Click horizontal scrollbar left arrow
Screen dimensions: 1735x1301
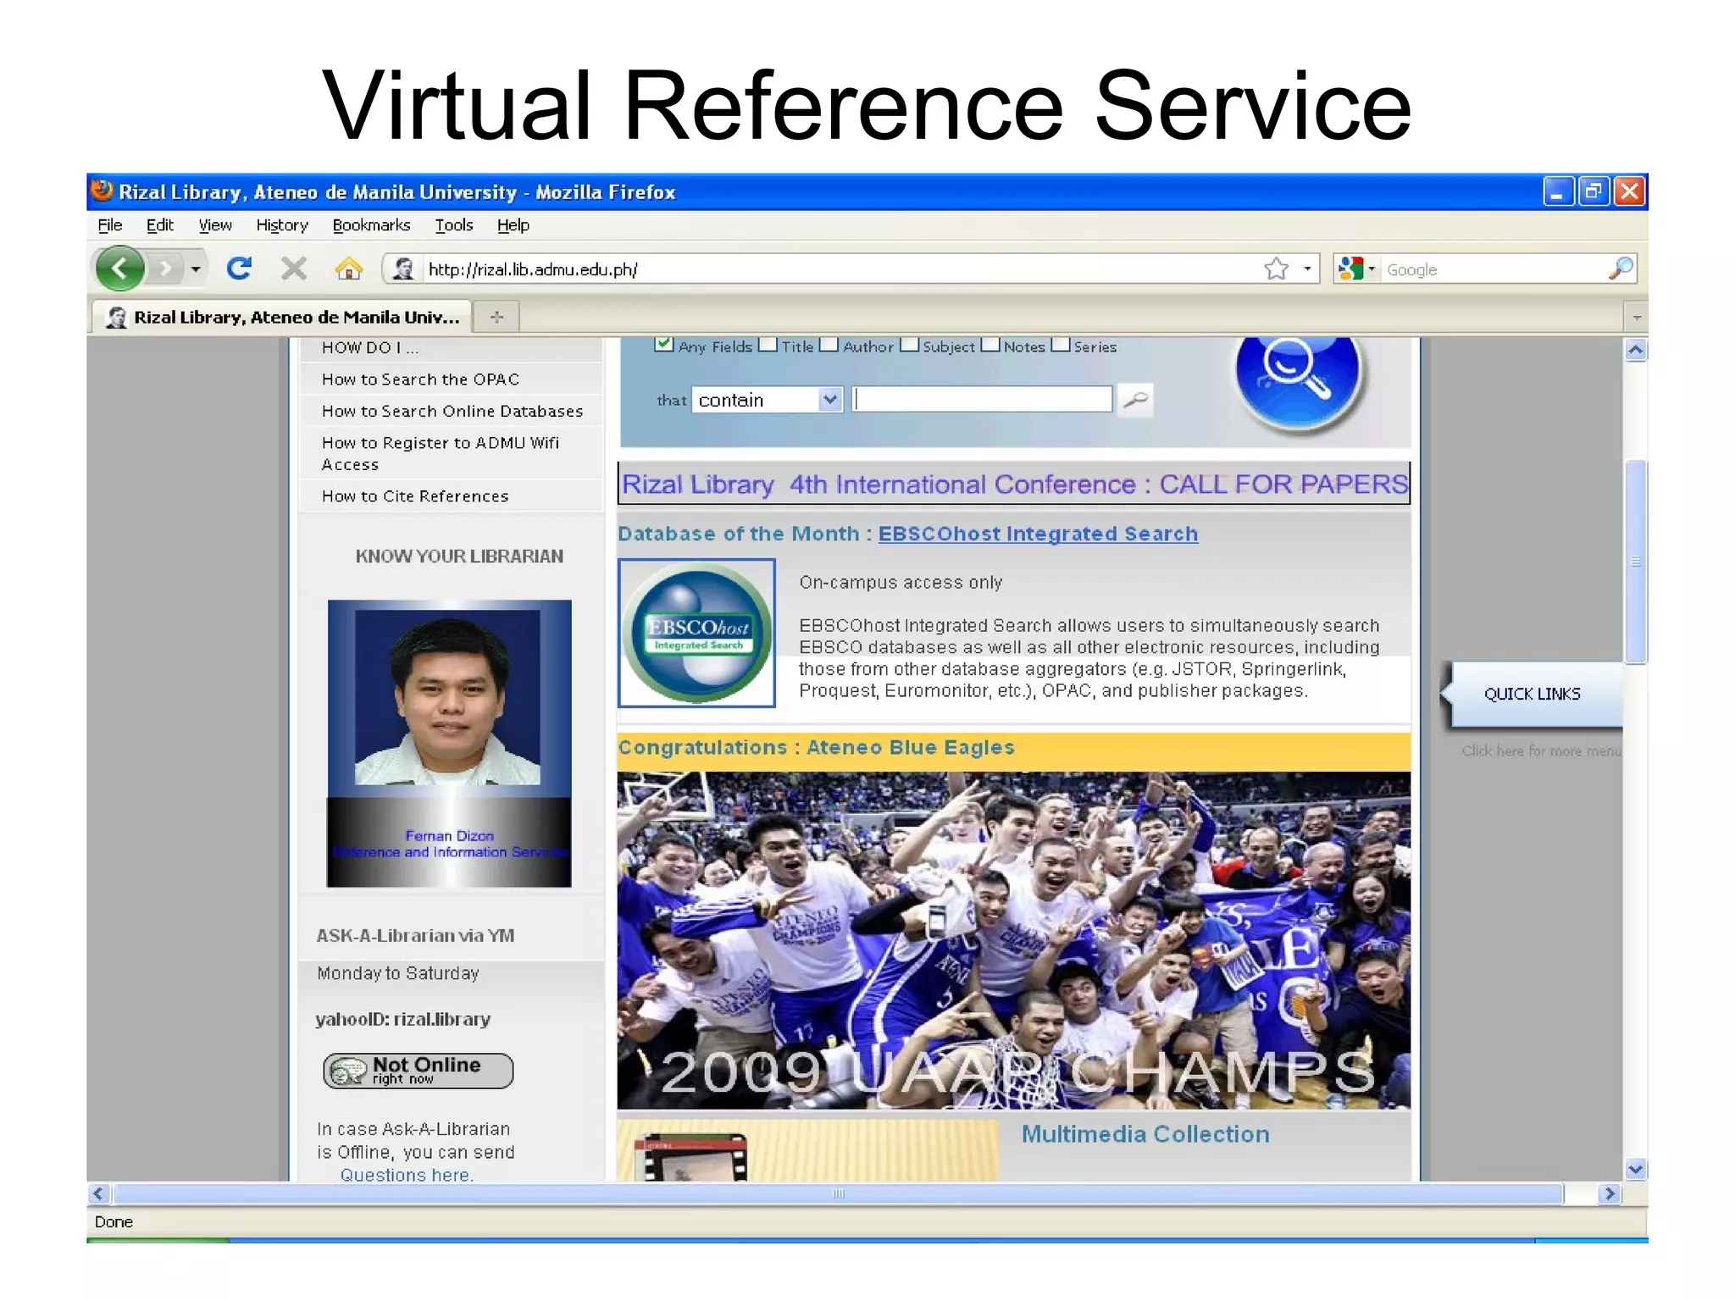coord(99,1193)
